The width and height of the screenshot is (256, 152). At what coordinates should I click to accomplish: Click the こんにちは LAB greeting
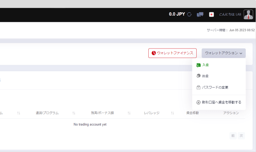[230, 14]
